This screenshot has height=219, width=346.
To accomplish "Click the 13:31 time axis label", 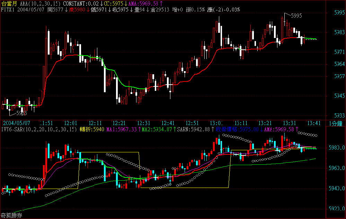I will point(289,123).
